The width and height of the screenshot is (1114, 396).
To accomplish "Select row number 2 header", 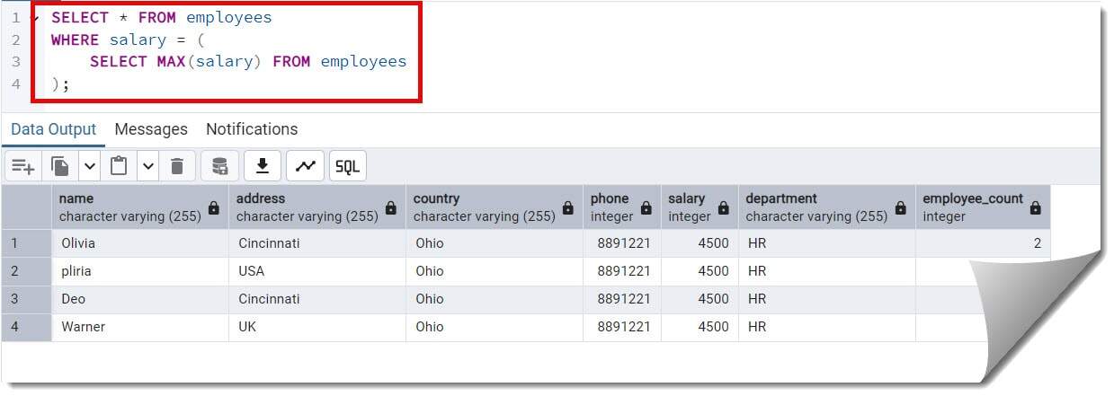I will click(x=27, y=271).
